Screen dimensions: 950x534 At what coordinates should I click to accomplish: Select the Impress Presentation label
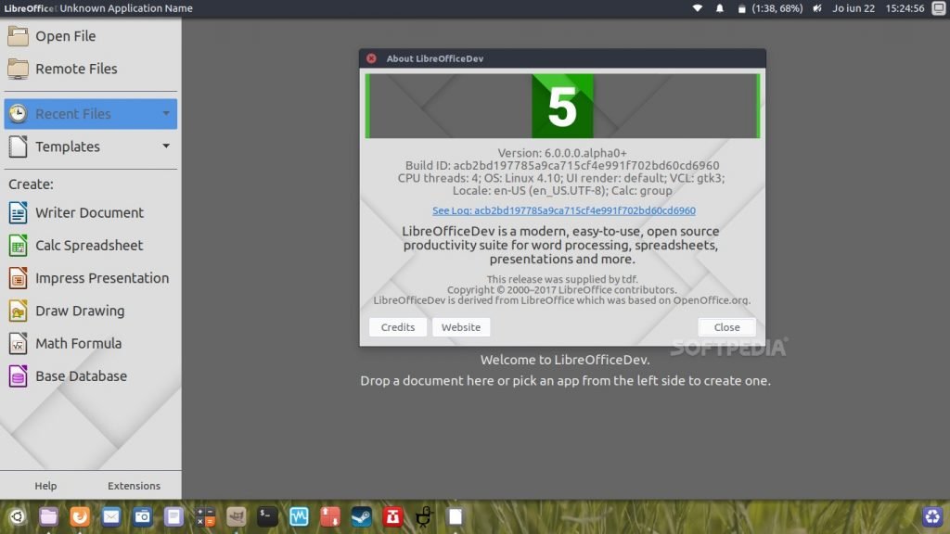(x=102, y=278)
